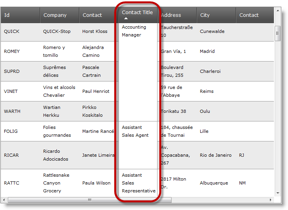Select the Martine Rancé cell

pyautogui.click(x=99, y=131)
